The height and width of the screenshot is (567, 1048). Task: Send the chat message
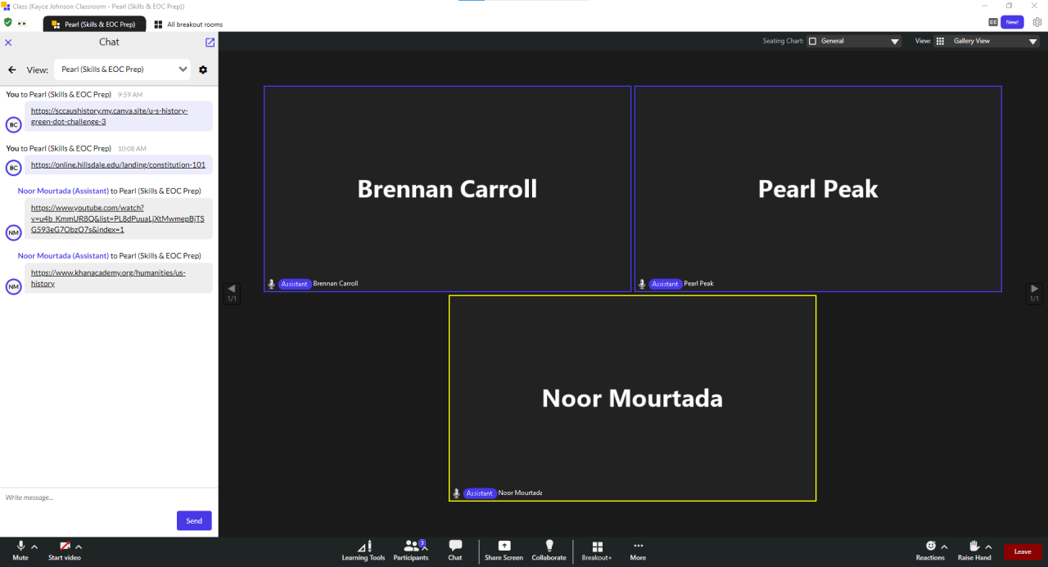coord(194,520)
